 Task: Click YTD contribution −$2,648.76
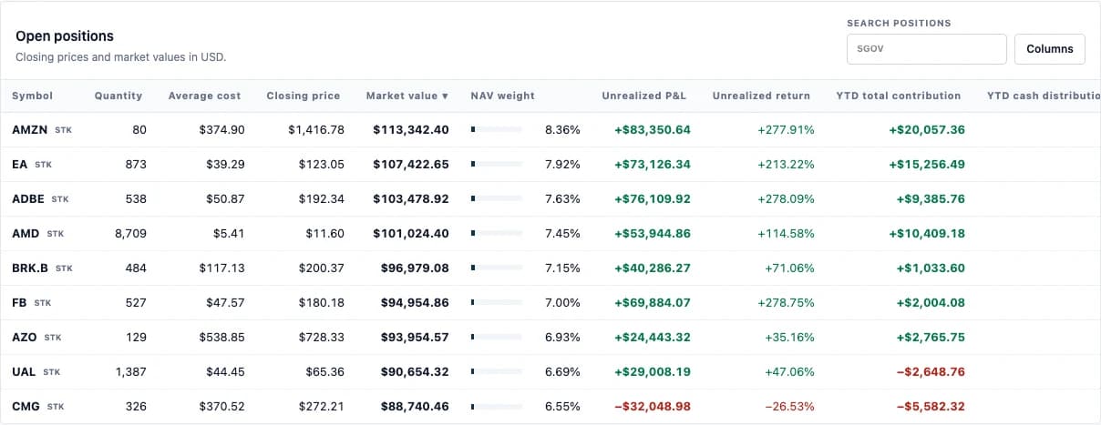[931, 372]
